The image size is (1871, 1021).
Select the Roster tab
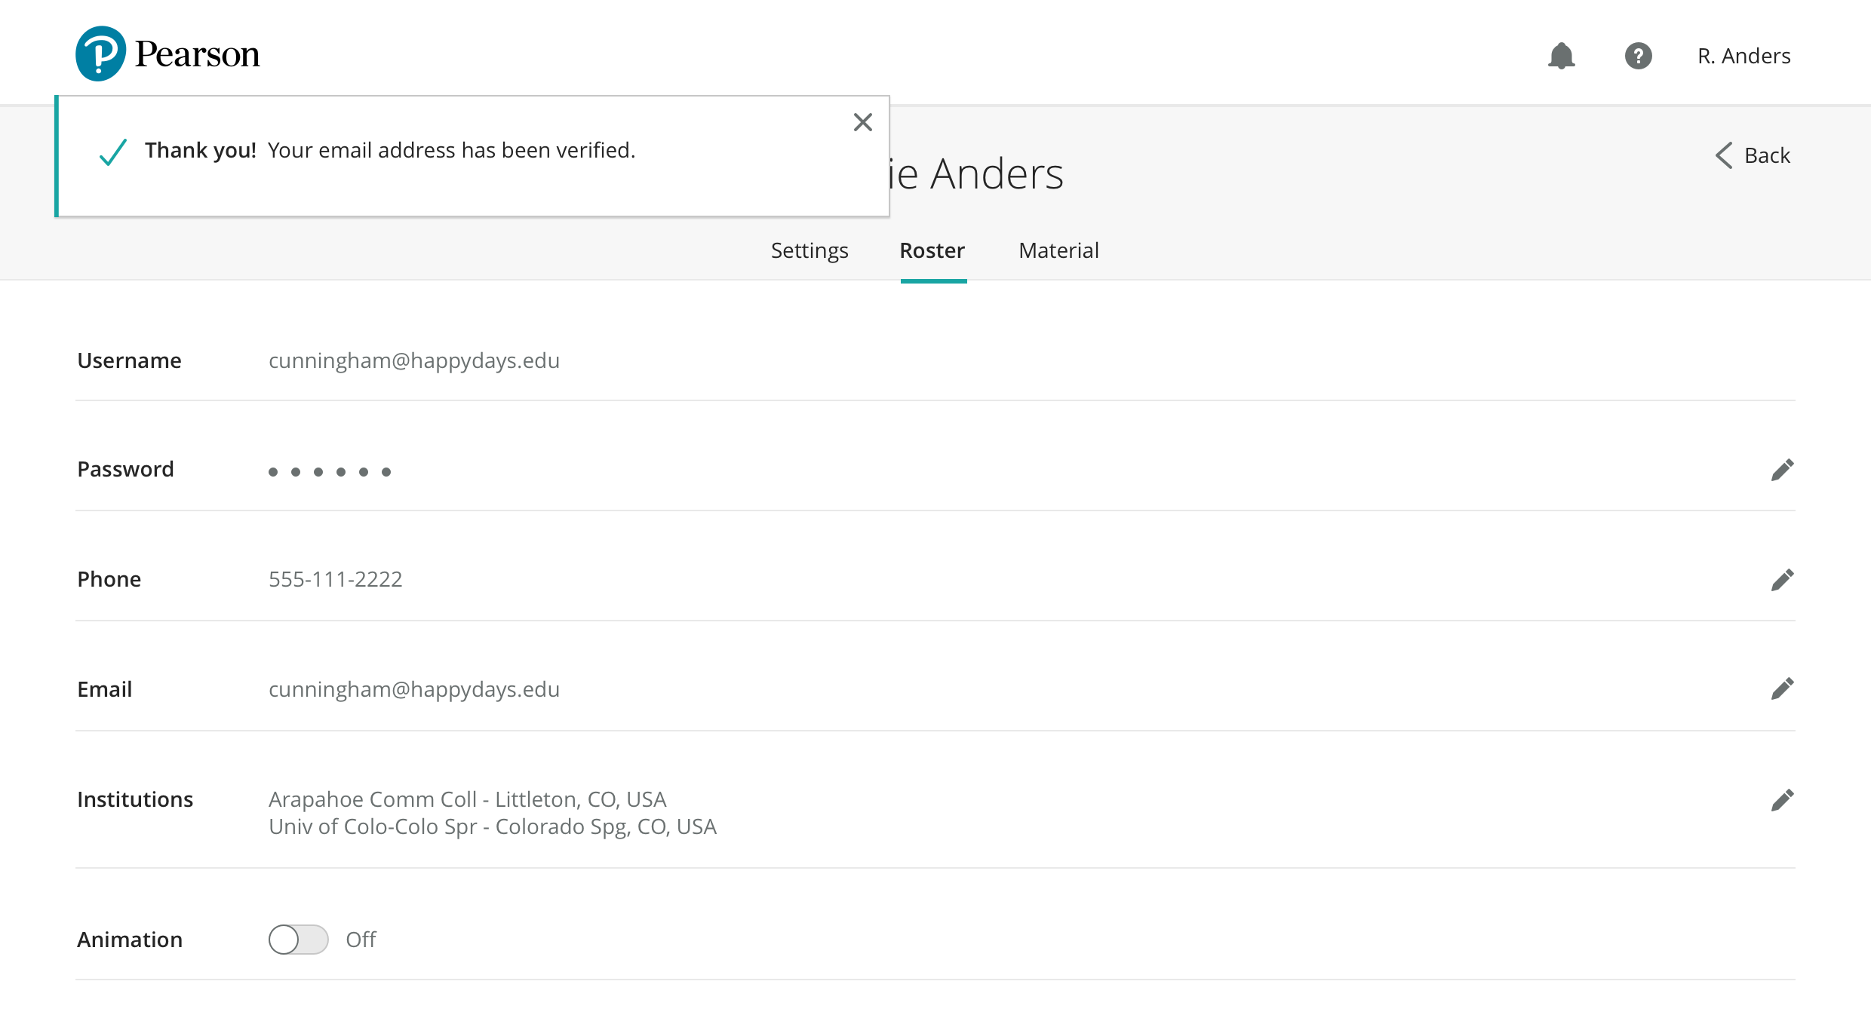tap(932, 250)
